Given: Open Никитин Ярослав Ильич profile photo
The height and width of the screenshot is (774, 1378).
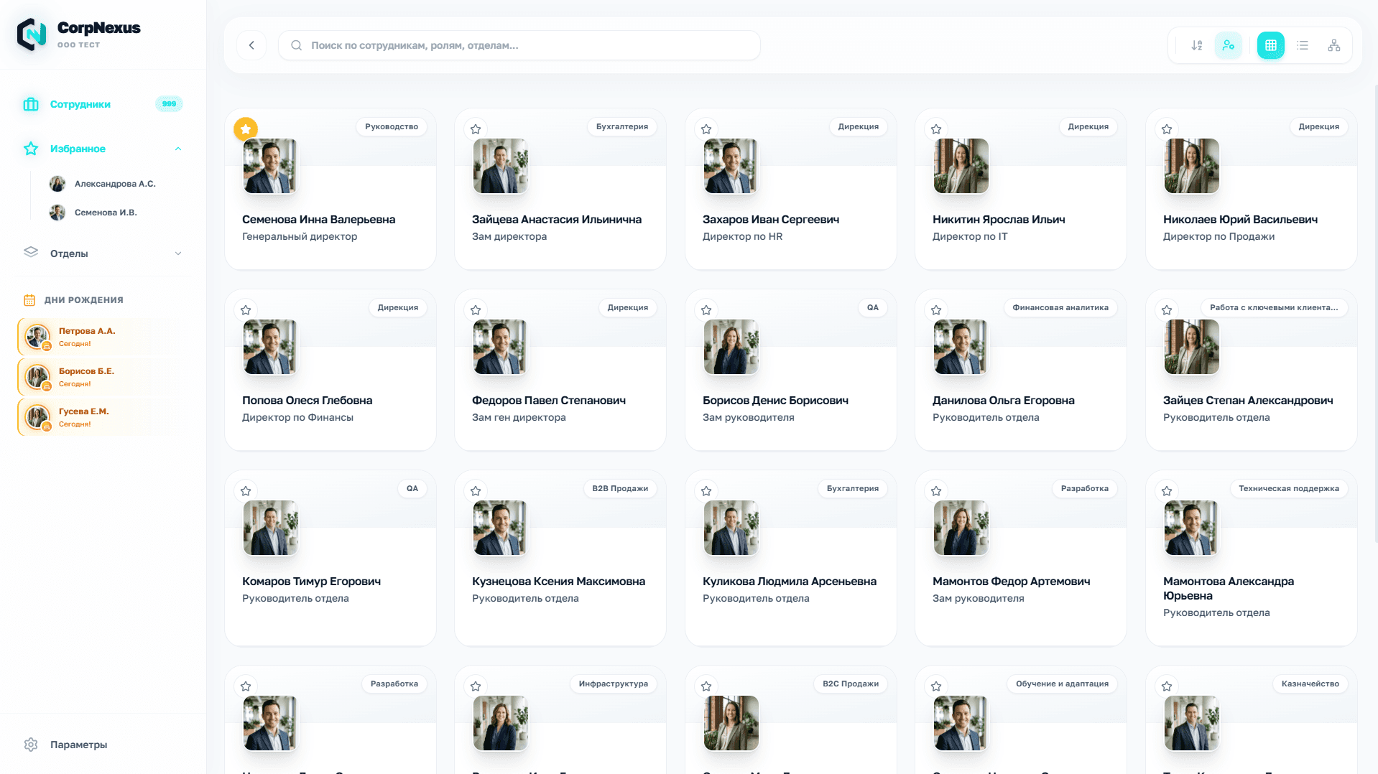Looking at the screenshot, I should pyautogui.click(x=961, y=166).
